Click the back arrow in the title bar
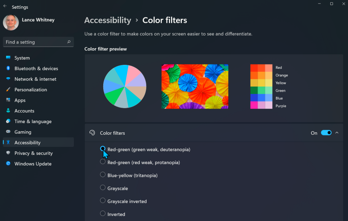 [x=5, y=7]
